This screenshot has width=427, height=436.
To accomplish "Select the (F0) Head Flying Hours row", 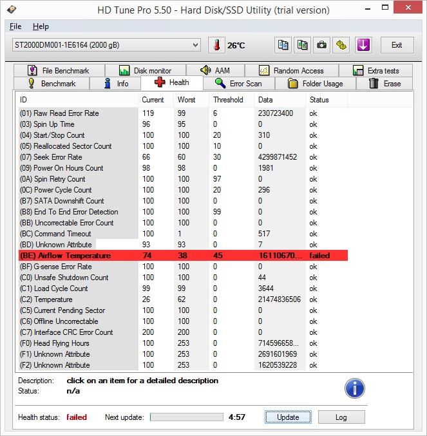I will pos(183,343).
